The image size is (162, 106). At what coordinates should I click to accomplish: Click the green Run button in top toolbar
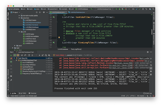116,9
